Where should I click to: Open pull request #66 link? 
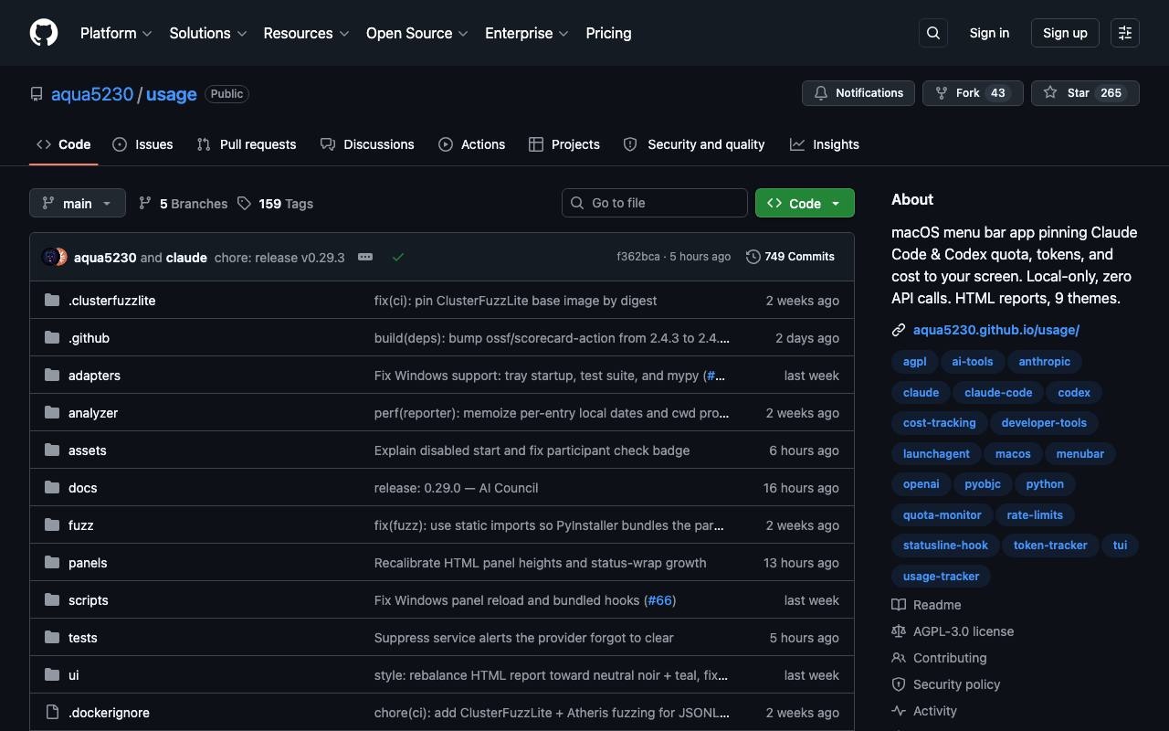tap(659, 600)
